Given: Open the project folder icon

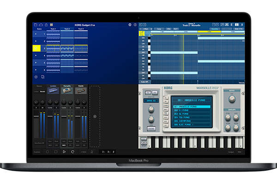Looking at the screenshot, I should (x=36, y=25).
